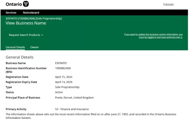Screen dimensions: 189x119
Task: Click the Primary Activity label
Action: pos(16,109)
